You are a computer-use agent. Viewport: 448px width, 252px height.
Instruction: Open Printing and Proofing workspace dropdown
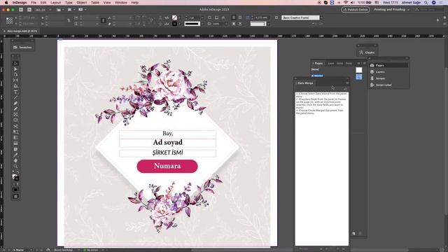pos(391,10)
